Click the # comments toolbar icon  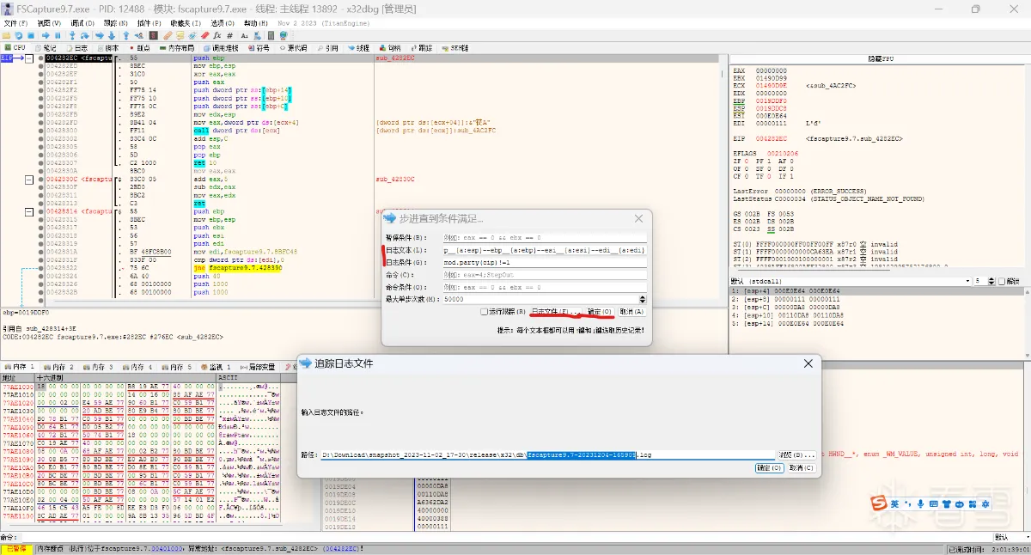(x=229, y=36)
